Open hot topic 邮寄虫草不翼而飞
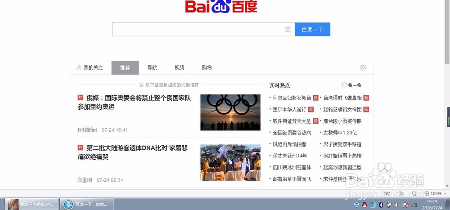 [292, 179]
